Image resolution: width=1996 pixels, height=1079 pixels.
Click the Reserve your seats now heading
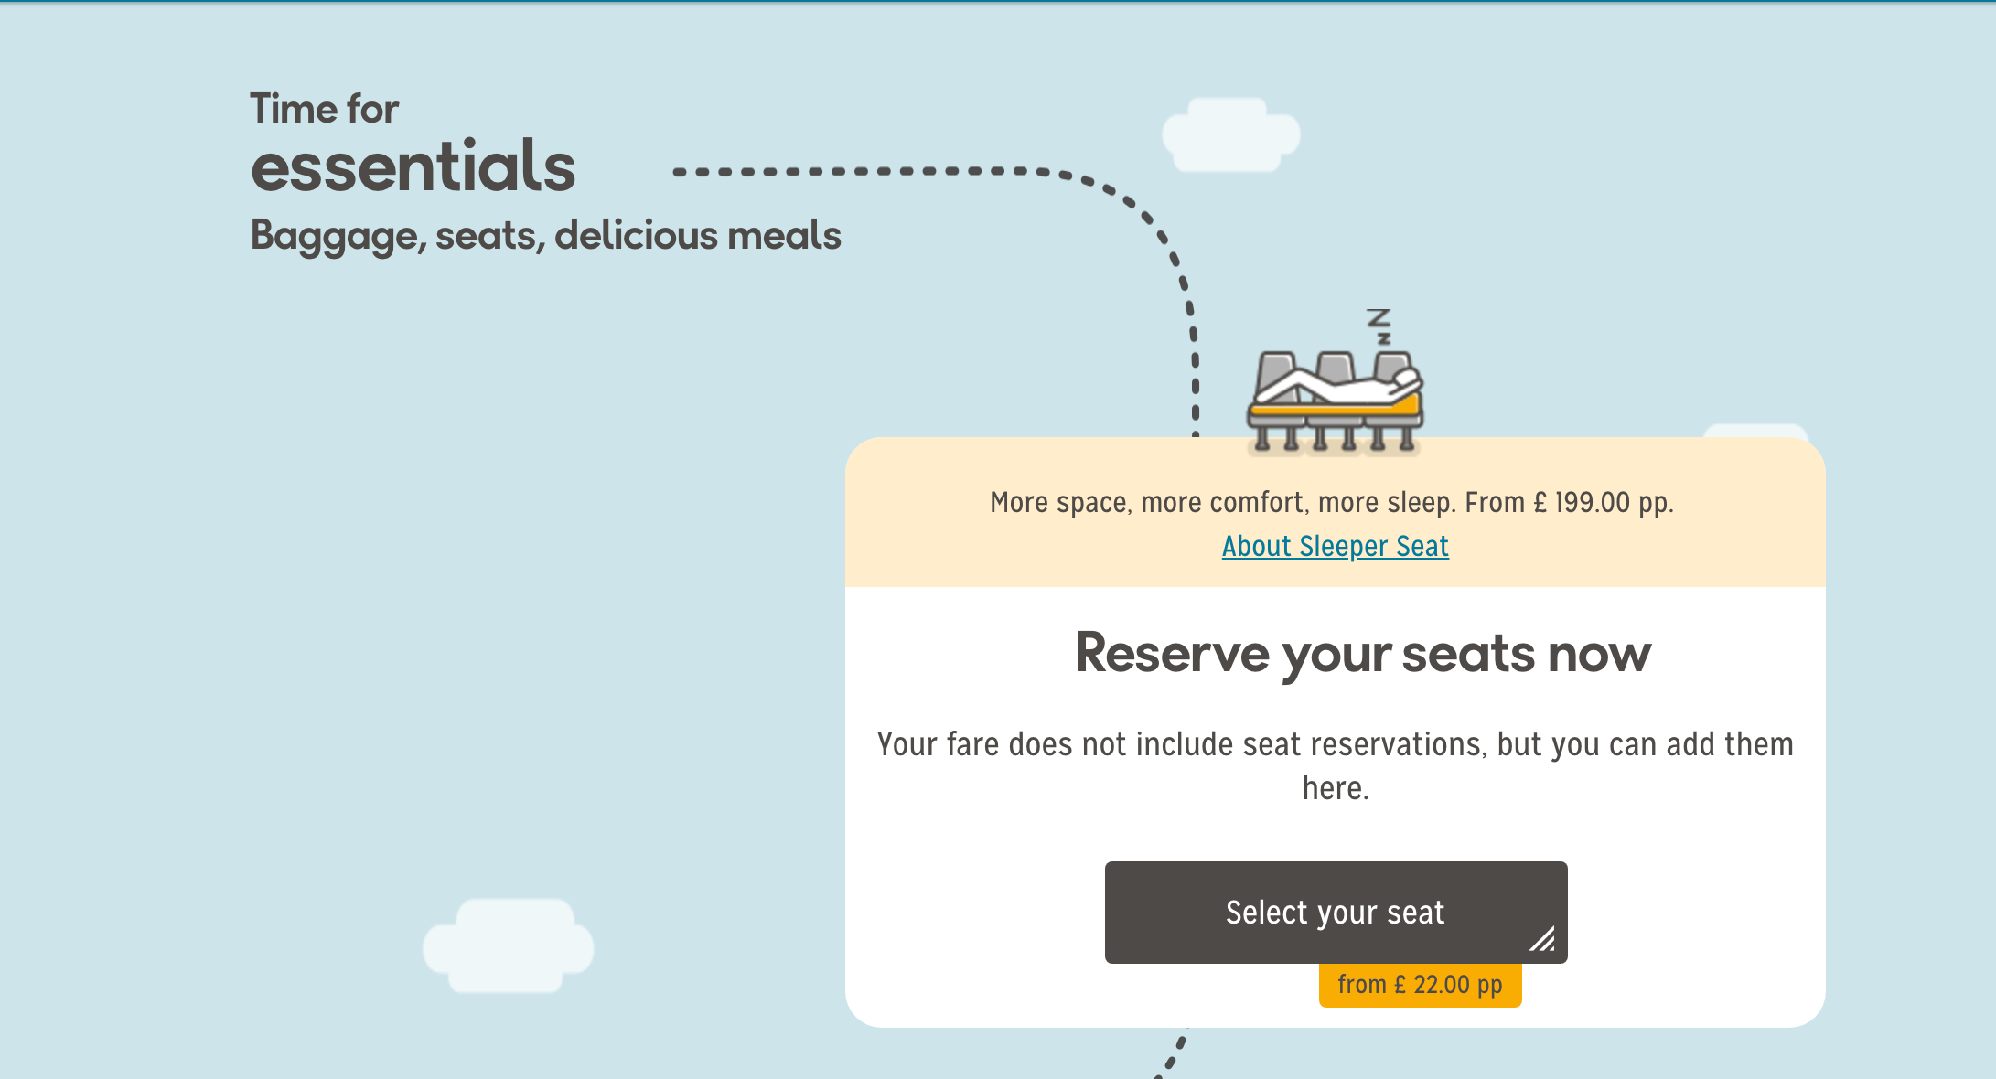click(x=1363, y=654)
